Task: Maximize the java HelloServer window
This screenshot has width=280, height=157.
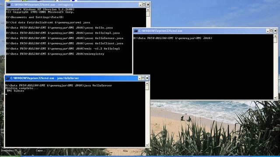Action: (x=143, y=78)
